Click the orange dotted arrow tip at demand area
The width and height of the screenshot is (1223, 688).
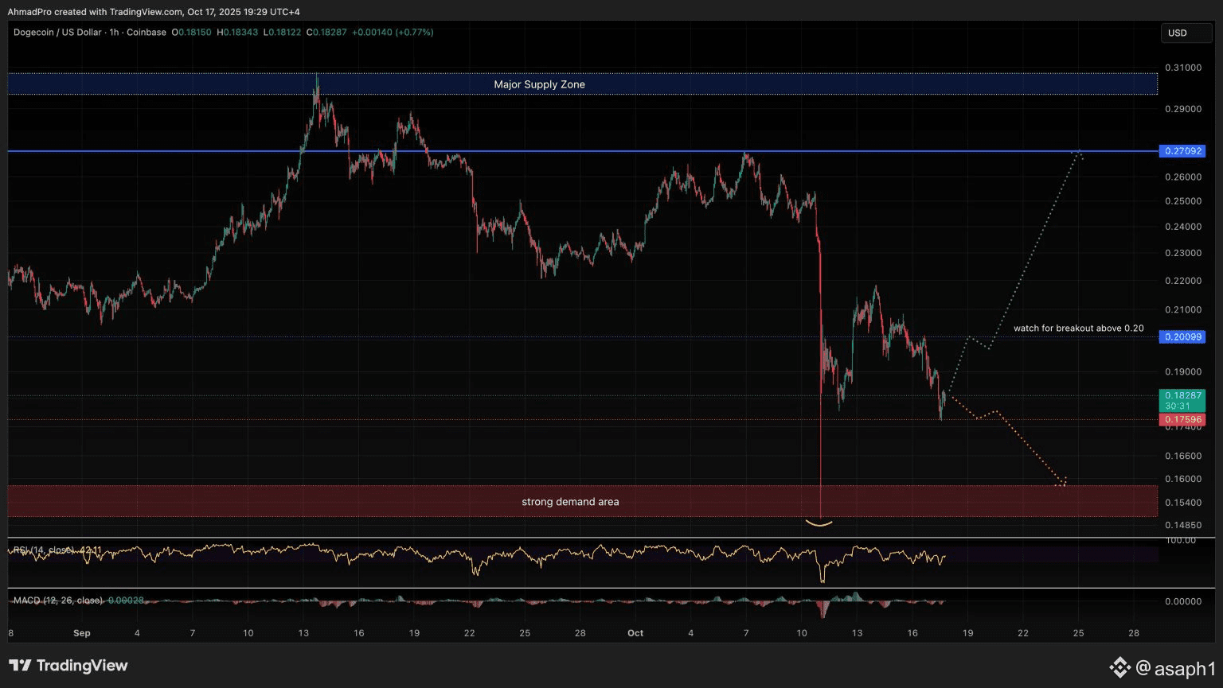(1062, 482)
